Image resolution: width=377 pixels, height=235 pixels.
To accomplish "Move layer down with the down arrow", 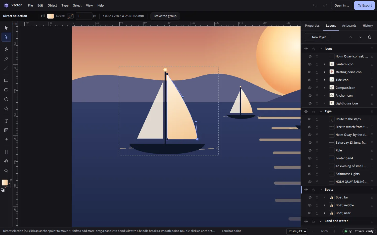I will (x=360, y=37).
